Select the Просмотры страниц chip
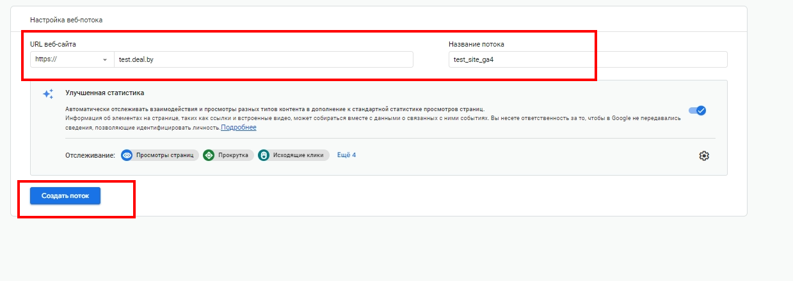The height and width of the screenshot is (281, 793). click(160, 155)
